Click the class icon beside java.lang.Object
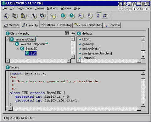 (x=12, y=39)
